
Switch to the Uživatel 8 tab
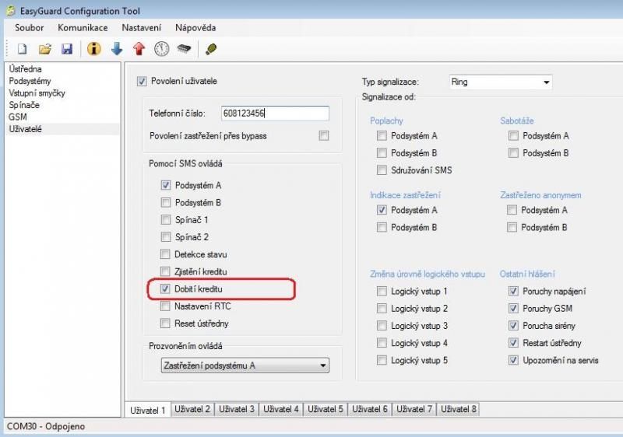(x=459, y=409)
